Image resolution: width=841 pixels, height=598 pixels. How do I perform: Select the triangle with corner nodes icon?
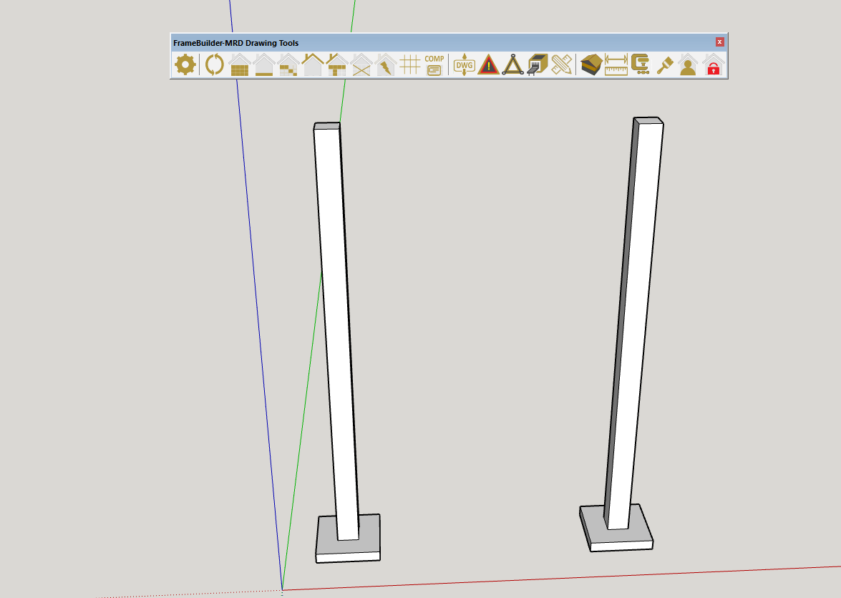coord(512,64)
